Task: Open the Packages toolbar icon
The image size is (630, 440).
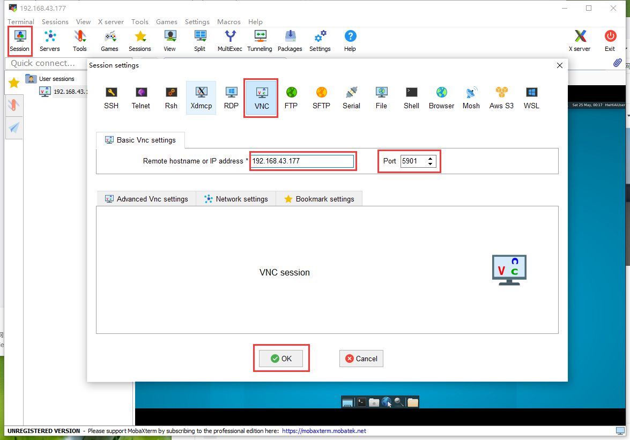Action: pos(290,41)
